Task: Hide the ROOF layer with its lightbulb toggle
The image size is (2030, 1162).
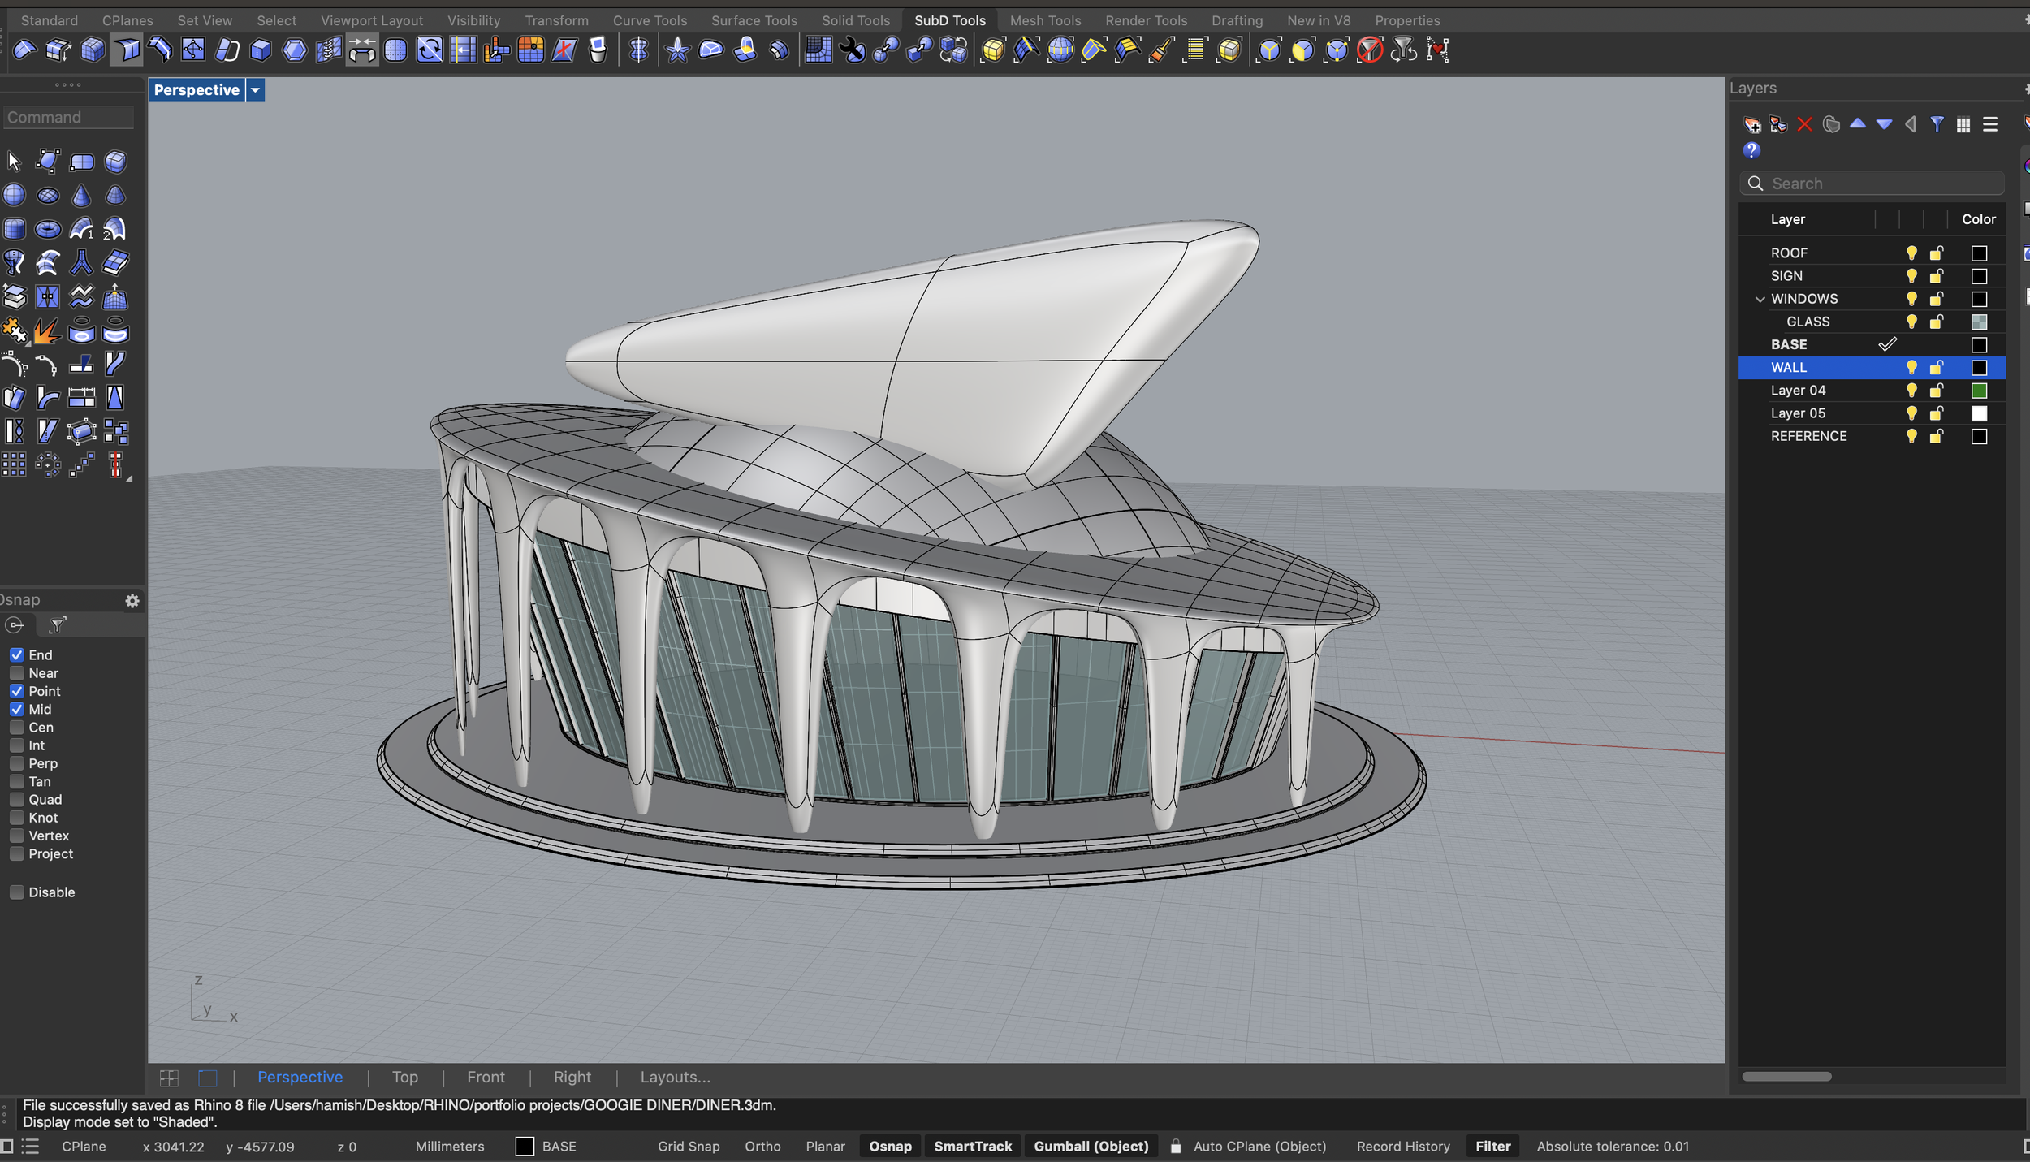Action: point(1911,253)
